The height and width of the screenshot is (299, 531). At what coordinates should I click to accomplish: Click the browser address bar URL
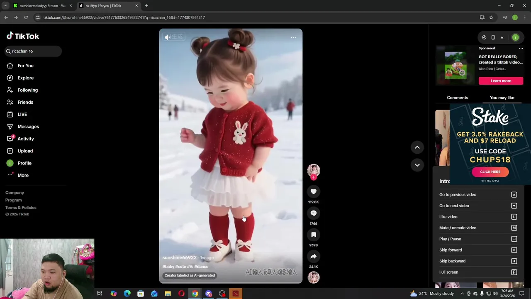pos(124,17)
